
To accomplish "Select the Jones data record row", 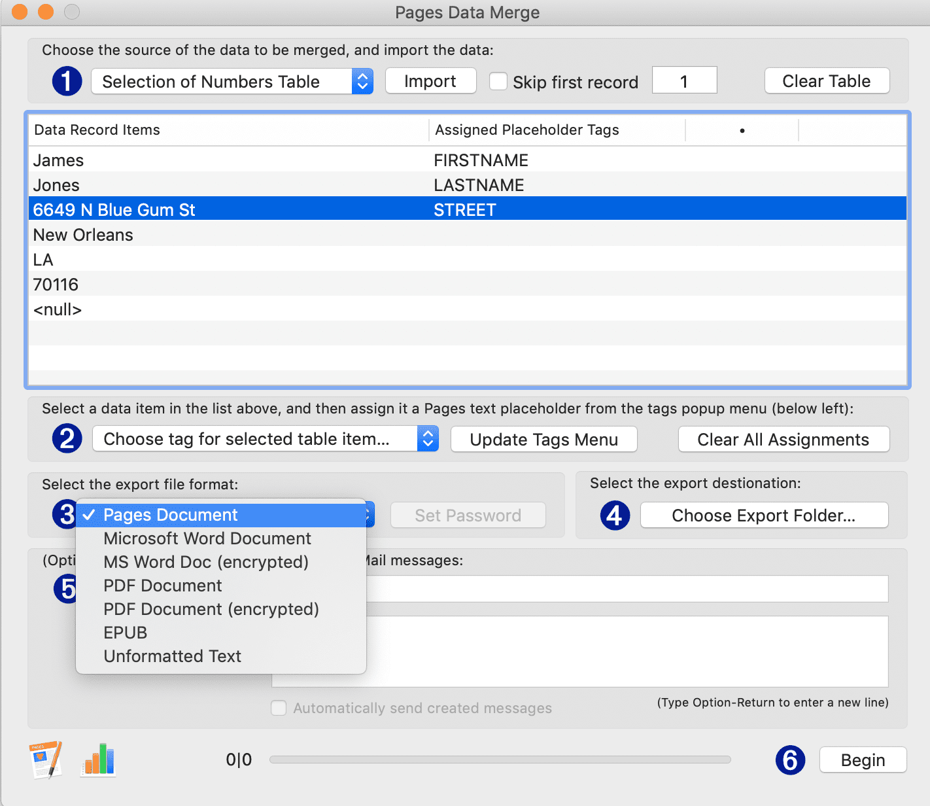I will tap(468, 185).
